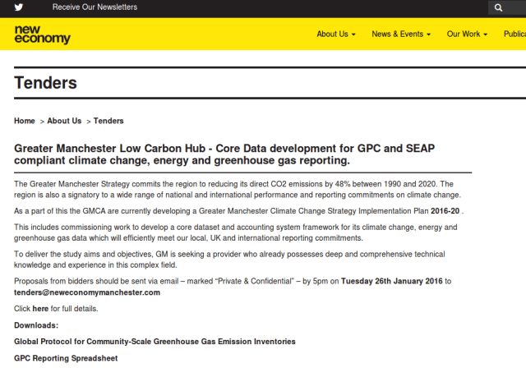Click Receive Our Newsletters link
526x368 pixels.
point(95,7)
